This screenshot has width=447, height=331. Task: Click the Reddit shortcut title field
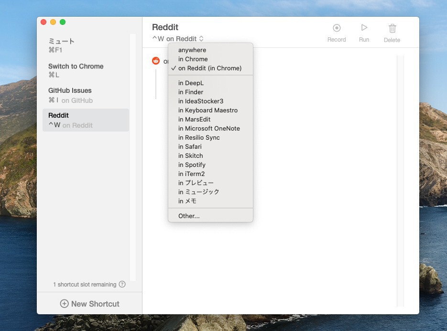point(165,27)
